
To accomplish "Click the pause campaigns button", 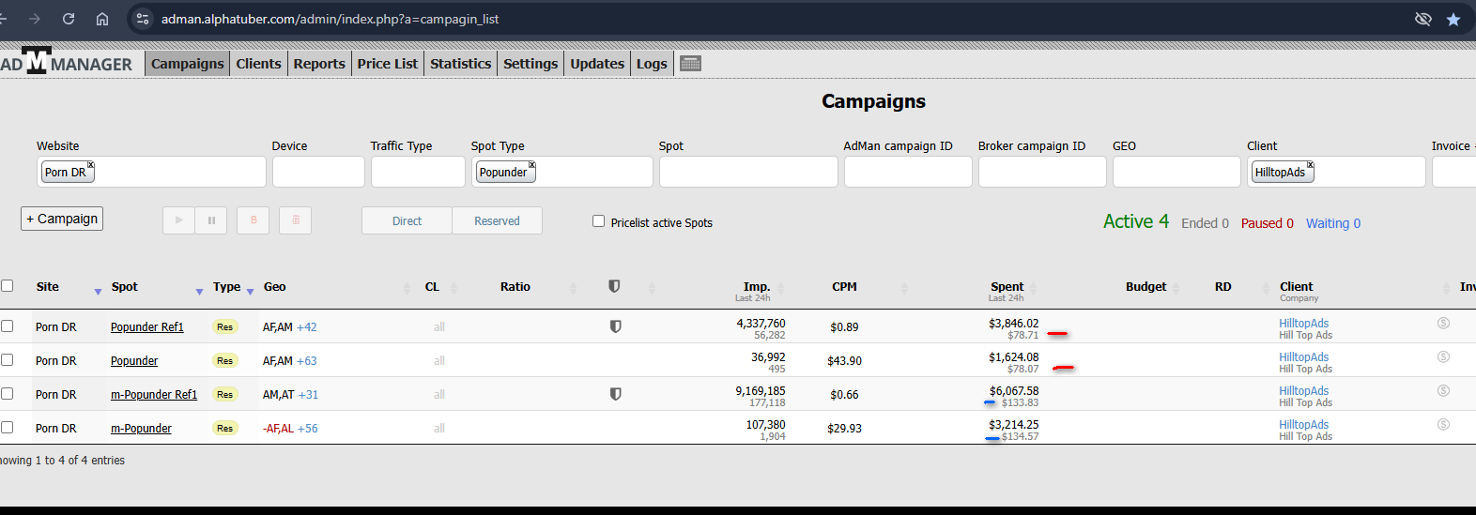I will (x=211, y=220).
